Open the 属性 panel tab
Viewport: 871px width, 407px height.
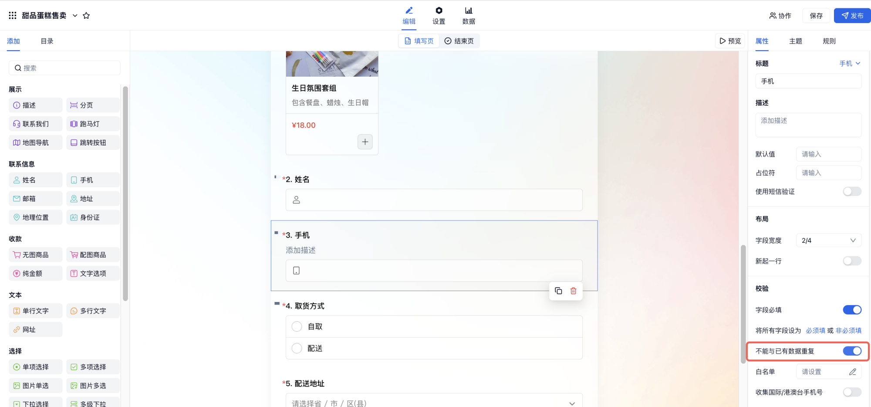pyautogui.click(x=762, y=41)
